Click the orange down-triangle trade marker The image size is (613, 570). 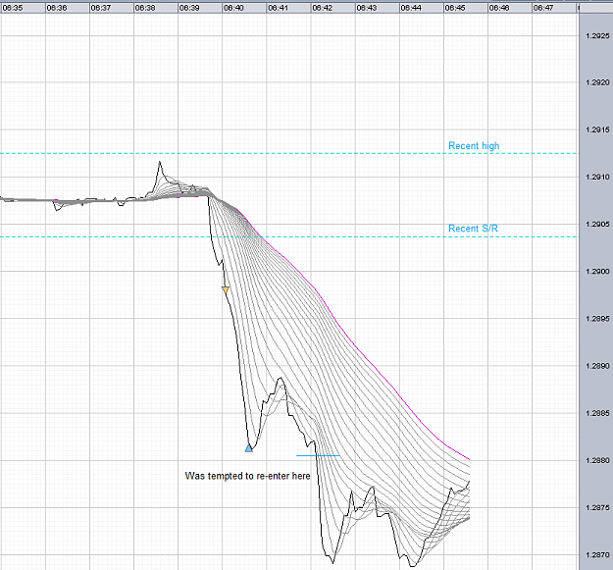pyautogui.click(x=226, y=289)
